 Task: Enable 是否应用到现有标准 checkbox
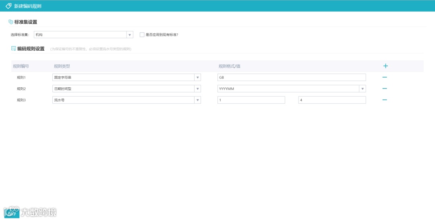point(142,35)
